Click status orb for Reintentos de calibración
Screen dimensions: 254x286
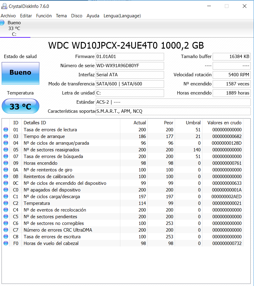pos(6,176)
